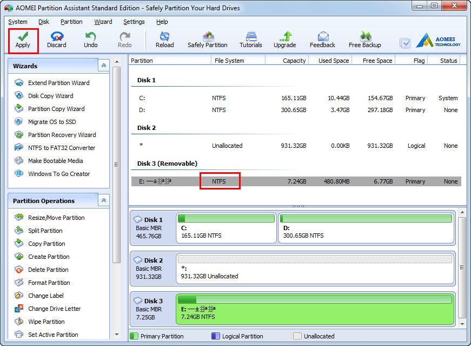Open Safely Partition tool

coord(208,40)
